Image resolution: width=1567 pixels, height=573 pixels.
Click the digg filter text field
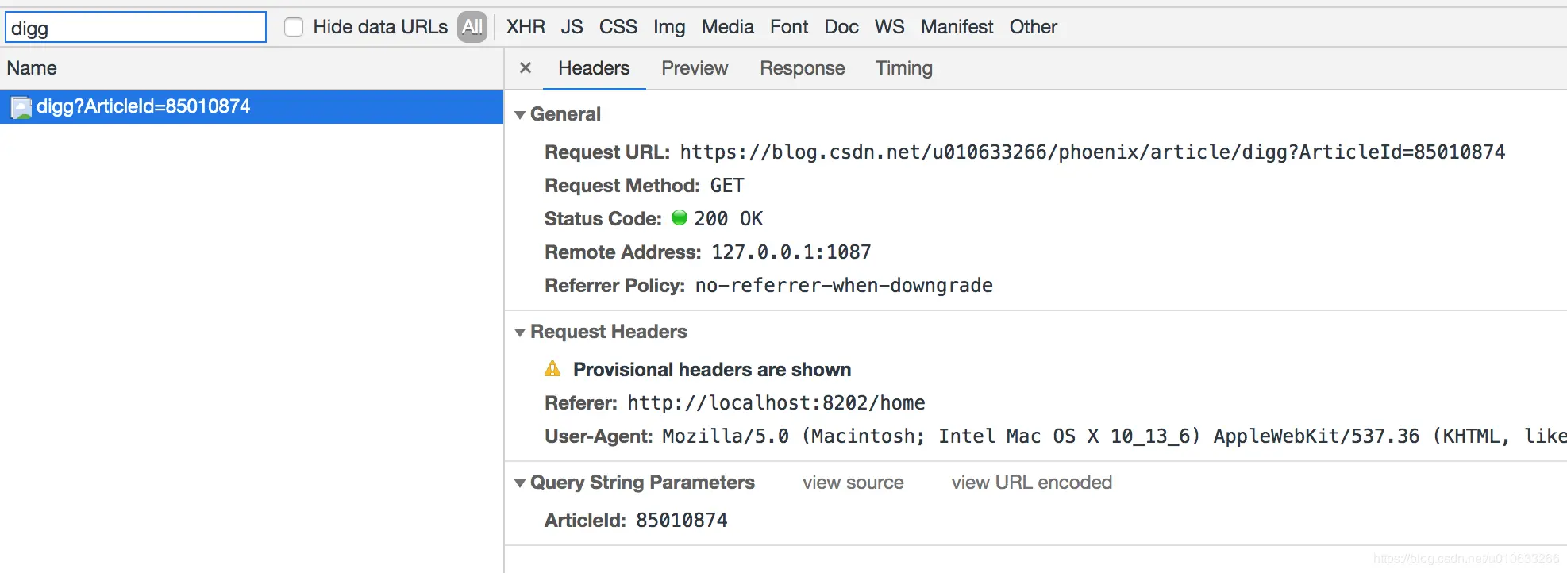[x=136, y=28]
